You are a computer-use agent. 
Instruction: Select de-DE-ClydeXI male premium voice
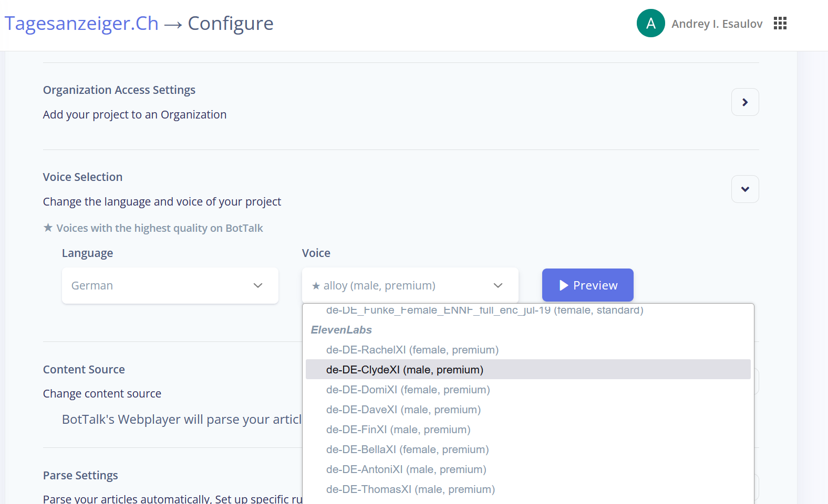(x=405, y=370)
